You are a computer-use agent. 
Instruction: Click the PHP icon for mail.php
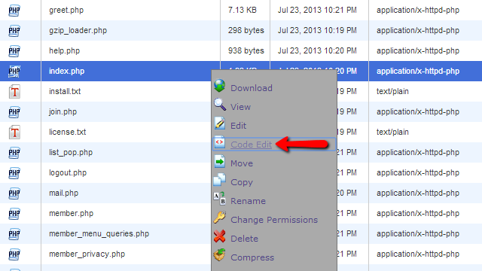point(14,193)
